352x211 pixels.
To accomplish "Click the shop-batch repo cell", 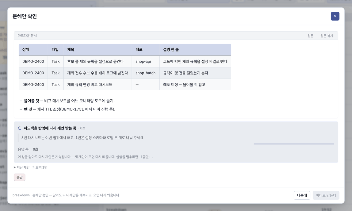I will (145, 73).
